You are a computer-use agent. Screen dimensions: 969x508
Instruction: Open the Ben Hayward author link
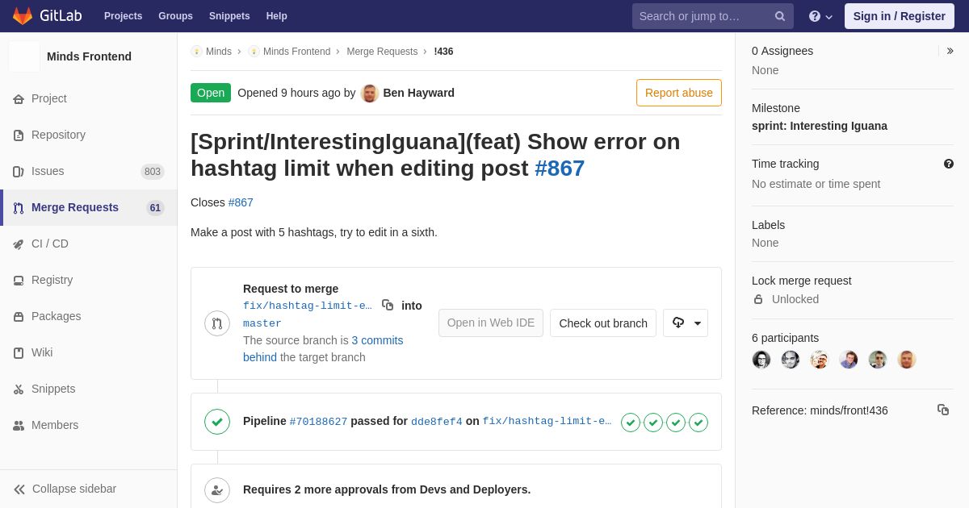click(418, 93)
